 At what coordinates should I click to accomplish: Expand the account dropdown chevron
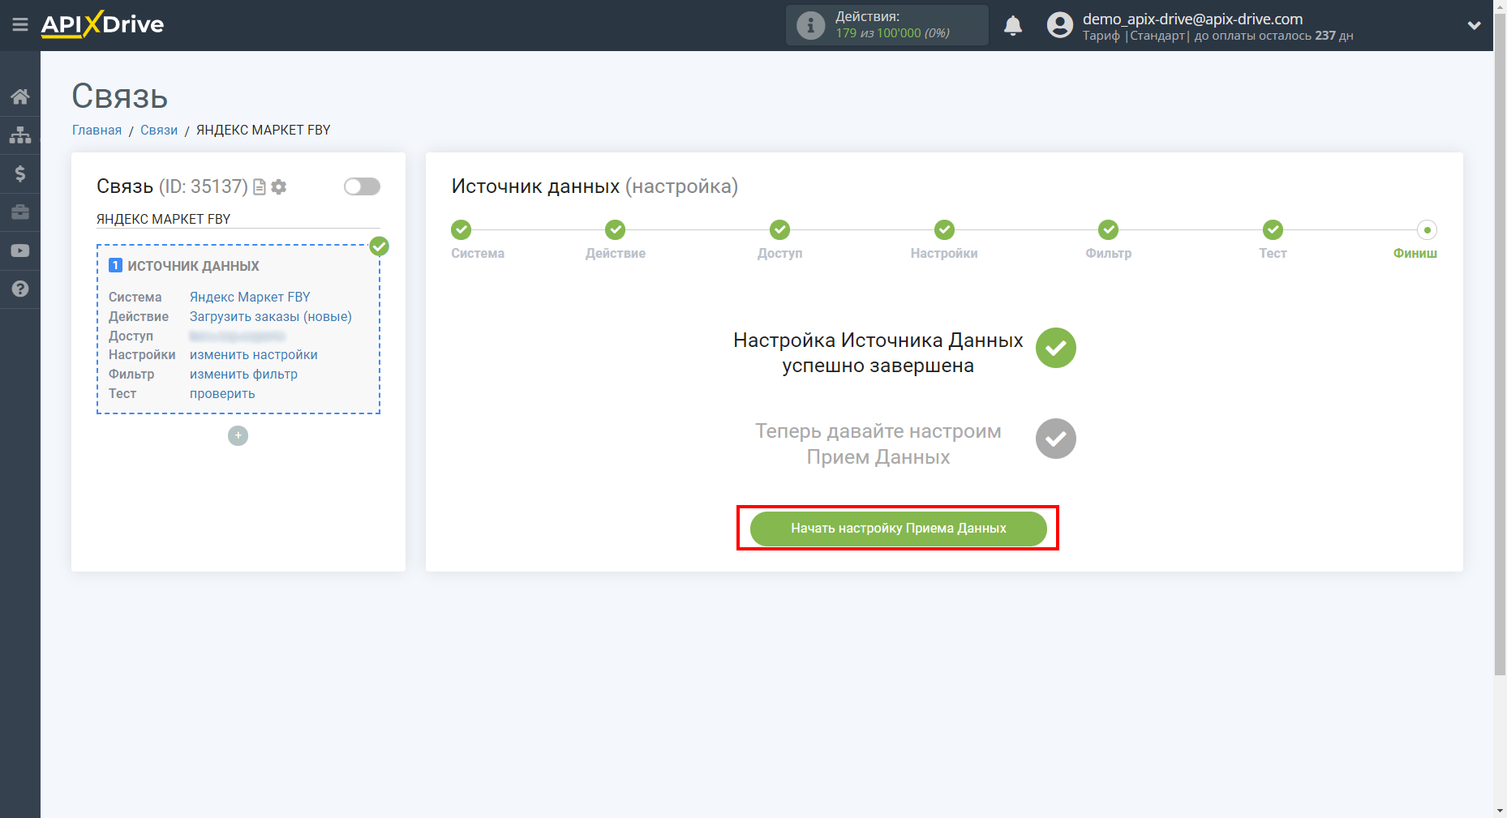(1474, 25)
